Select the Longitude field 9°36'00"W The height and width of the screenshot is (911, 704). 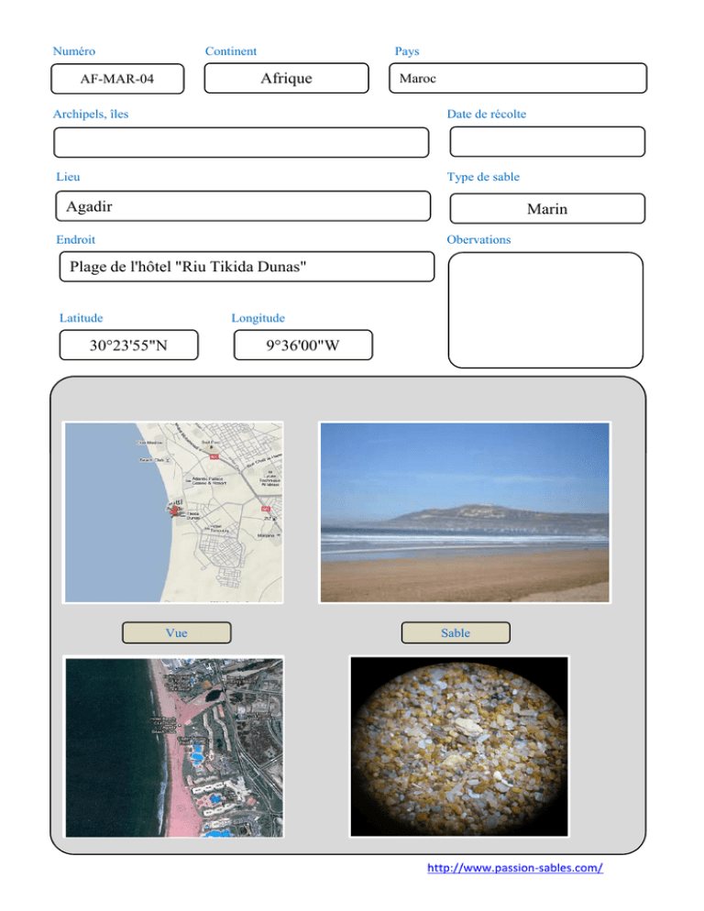coord(302,346)
